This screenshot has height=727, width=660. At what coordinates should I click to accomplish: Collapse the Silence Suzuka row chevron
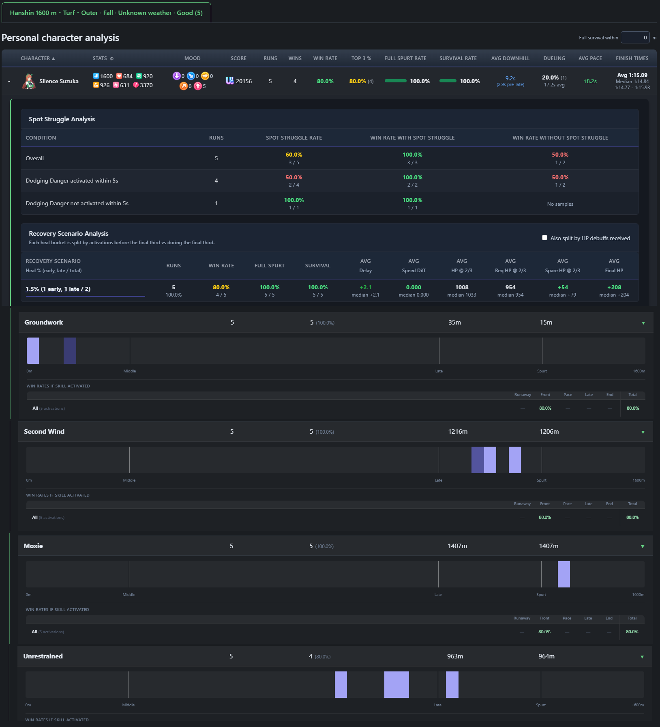tap(9, 82)
